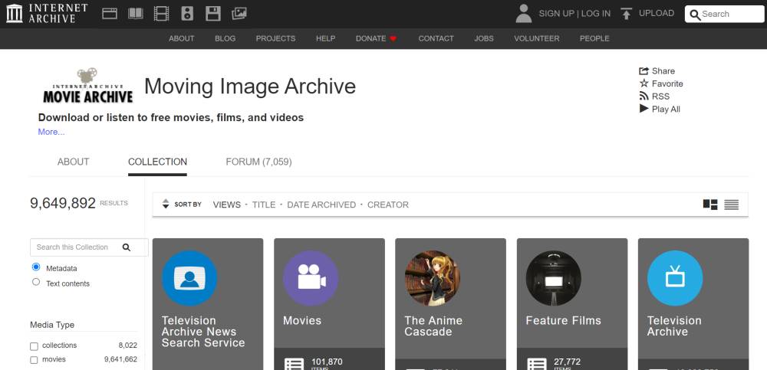Click the 9,641,662 movies count
Screen dimensions: 767x370
pyautogui.click(x=121, y=360)
